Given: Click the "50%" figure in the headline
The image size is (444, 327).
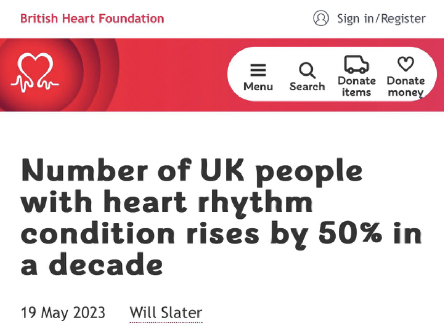Looking at the screenshot, I should [350, 234].
